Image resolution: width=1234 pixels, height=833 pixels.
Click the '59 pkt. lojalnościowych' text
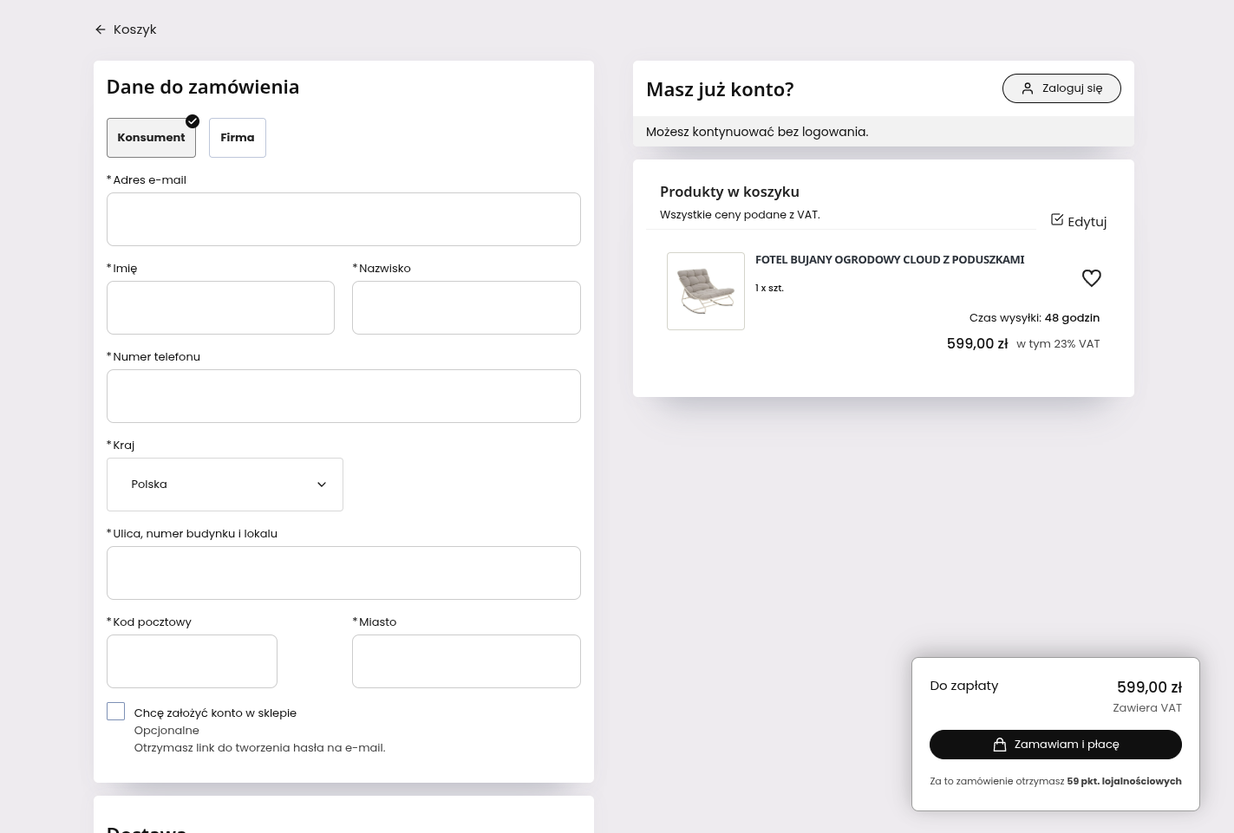1124,781
